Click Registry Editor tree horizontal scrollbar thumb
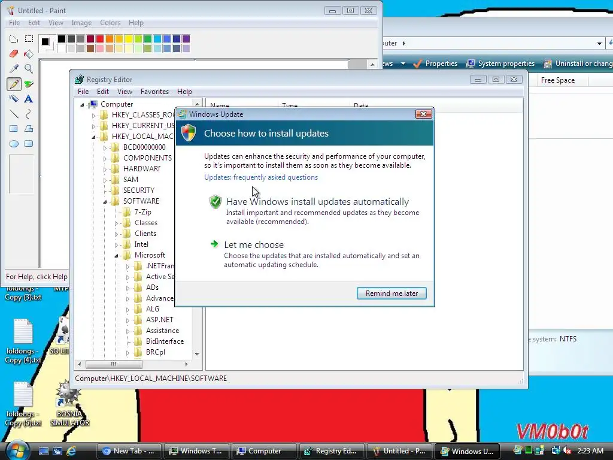 tap(114, 364)
